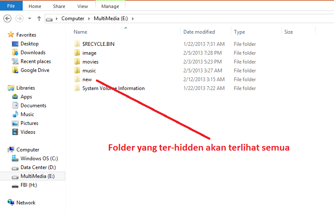
Task: Select the hidden new folder icon
Action: [77, 79]
